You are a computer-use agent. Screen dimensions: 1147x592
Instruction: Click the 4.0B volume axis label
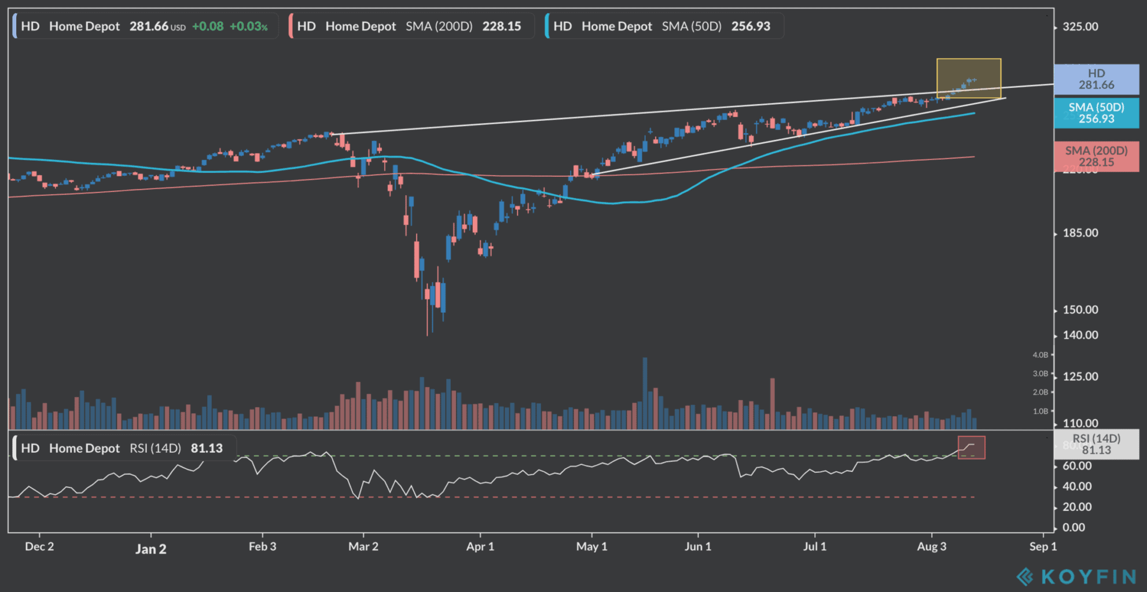(1040, 355)
